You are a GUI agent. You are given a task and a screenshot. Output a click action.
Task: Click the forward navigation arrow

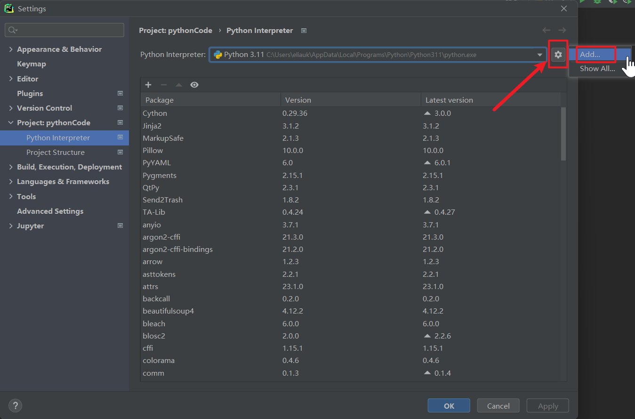(562, 30)
